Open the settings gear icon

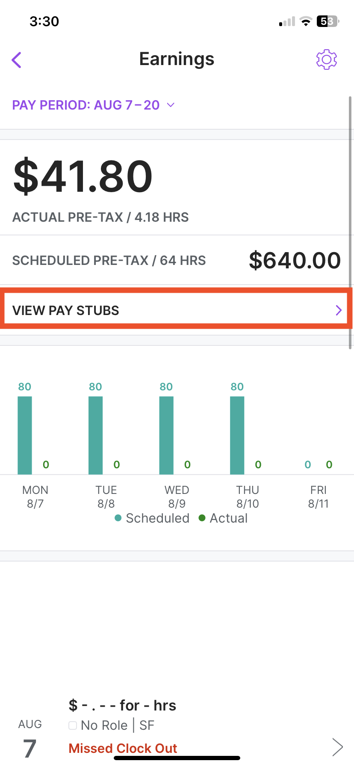(326, 59)
